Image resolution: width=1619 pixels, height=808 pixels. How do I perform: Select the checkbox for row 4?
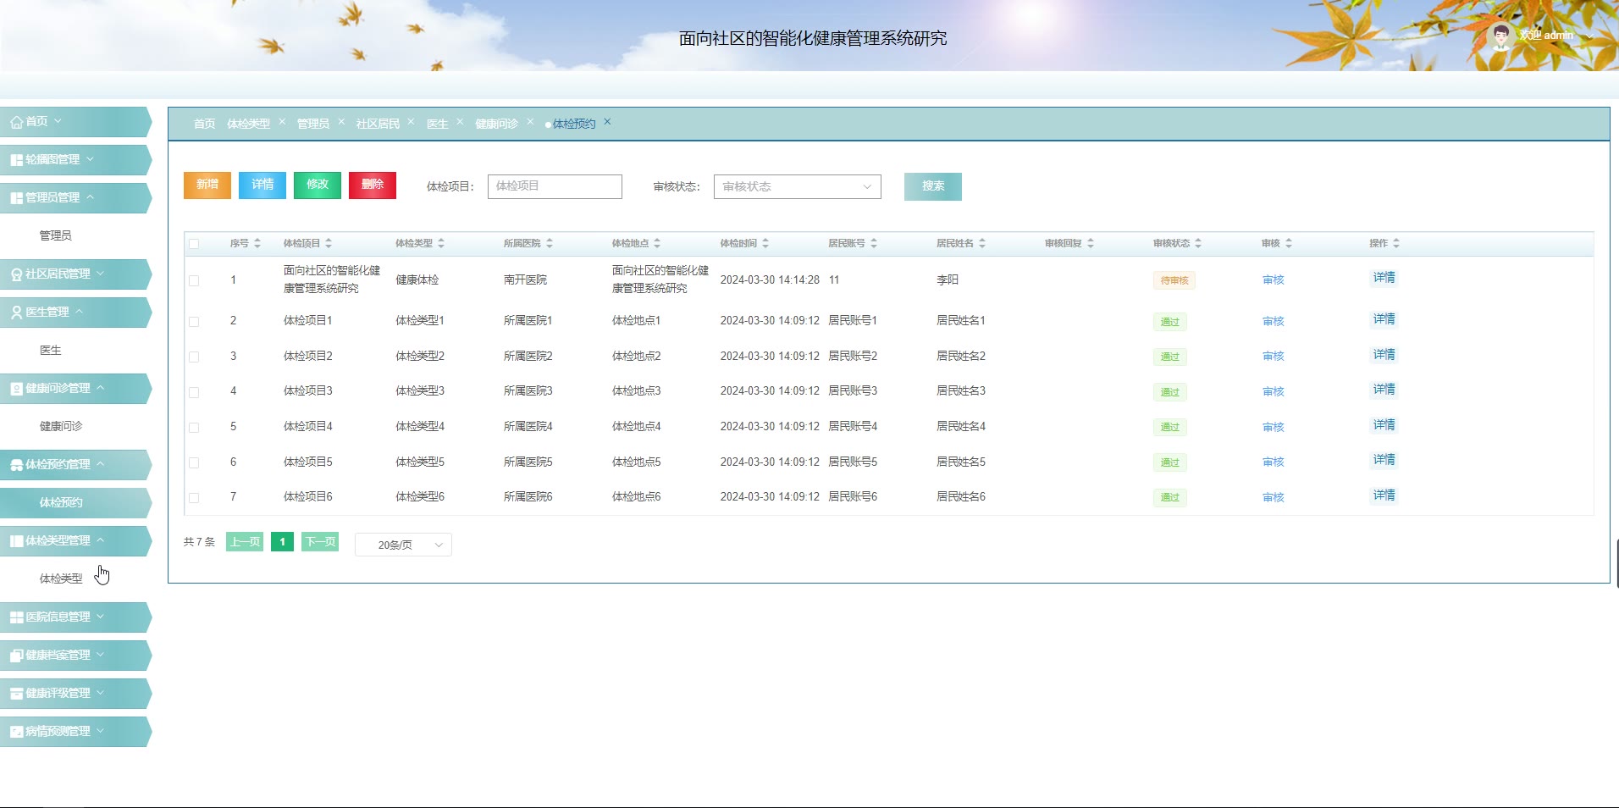point(194,392)
